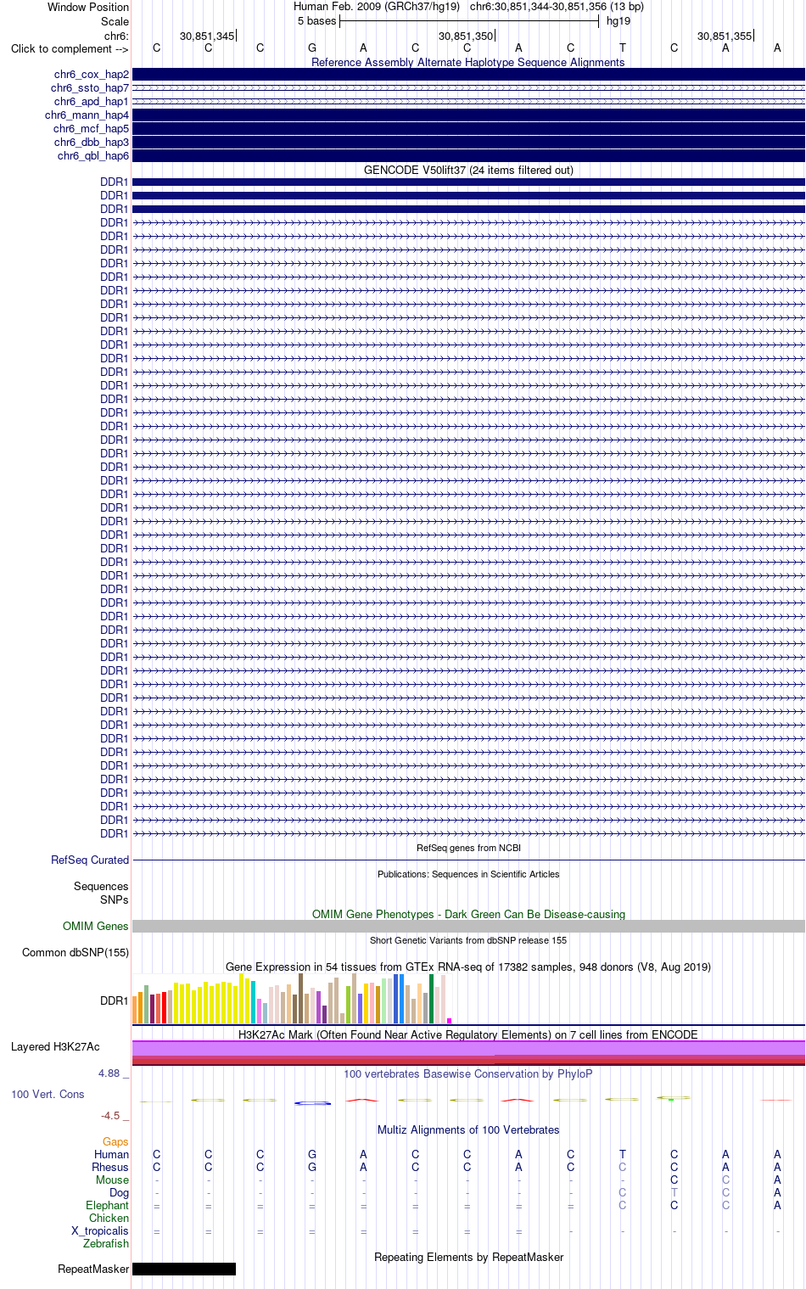Click the Window Position label
Image resolution: width=806 pixels, height=1289 pixels.
(x=88, y=7)
